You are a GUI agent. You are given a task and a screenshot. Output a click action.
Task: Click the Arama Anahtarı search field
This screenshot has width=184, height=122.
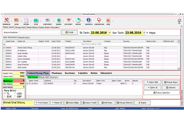point(40,32)
